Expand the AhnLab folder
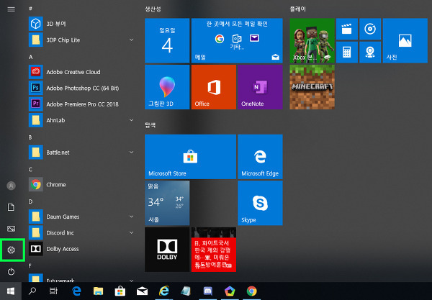The height and width of the screenshot is (300, 432). click(x=132, y=120)
